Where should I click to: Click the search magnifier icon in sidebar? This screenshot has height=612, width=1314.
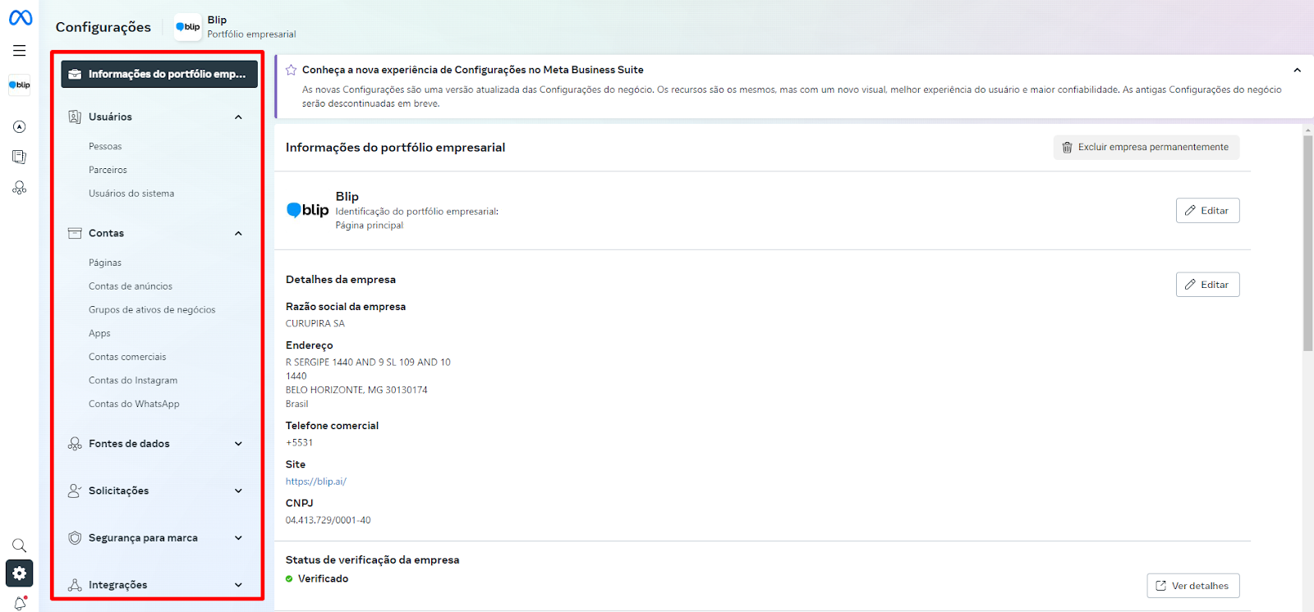(x=19, y=546)
